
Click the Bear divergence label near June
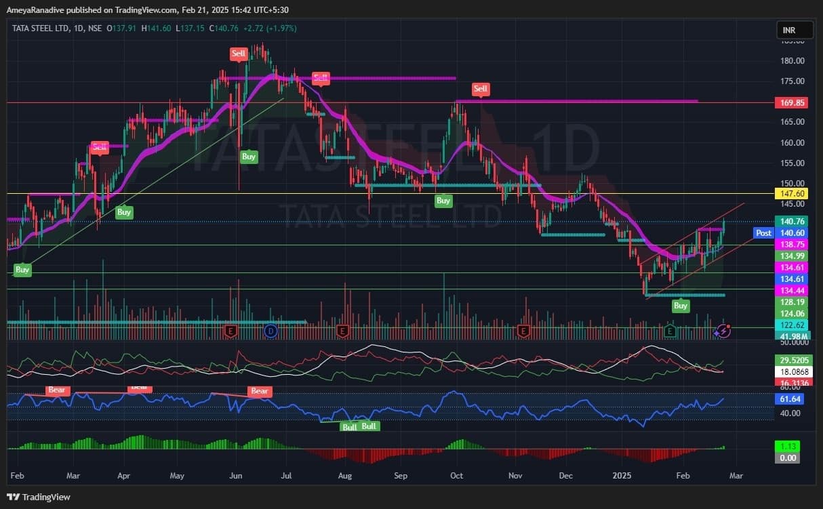coord(260,391)
